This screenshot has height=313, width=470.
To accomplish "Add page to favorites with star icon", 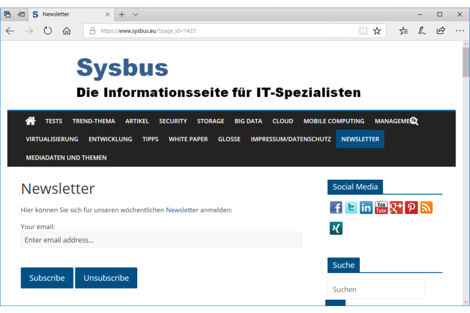I will click(377, 31).
